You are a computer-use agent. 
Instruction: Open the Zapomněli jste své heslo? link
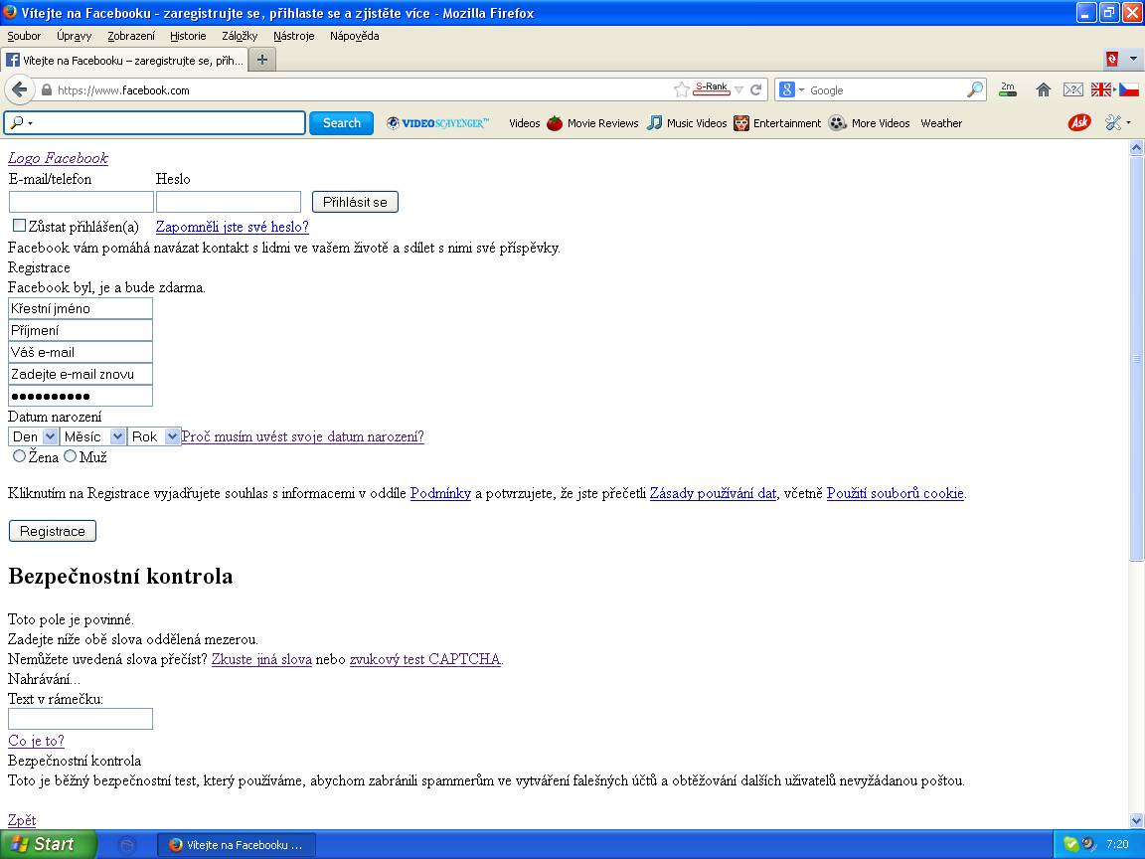point(233,227)
